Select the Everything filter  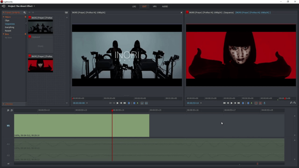[9, 27]
